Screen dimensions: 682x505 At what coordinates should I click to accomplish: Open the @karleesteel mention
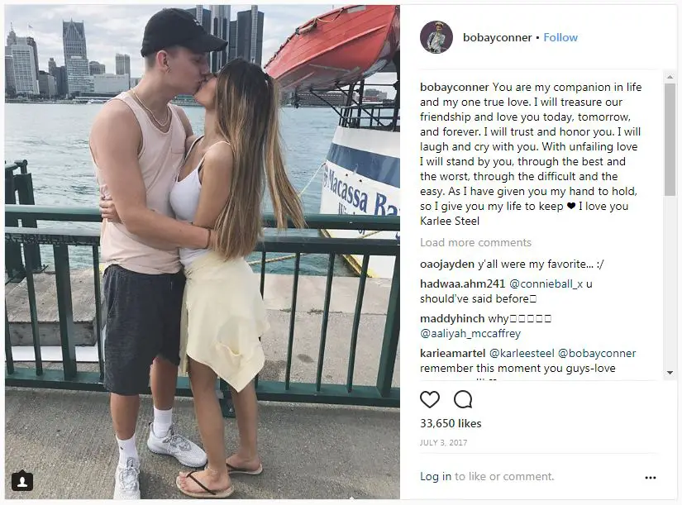(x=522, y=353)
